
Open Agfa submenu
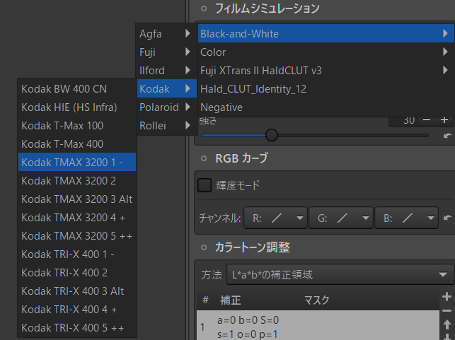(x=166, y=34)
